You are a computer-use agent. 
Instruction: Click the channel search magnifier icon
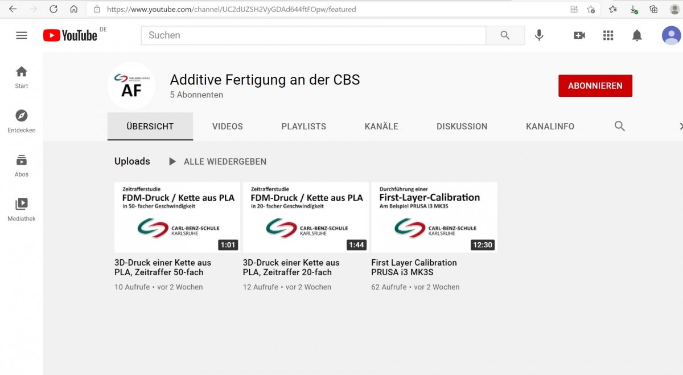(x=620, y=127)
